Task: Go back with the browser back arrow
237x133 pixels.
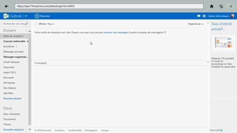Action: point(7,6)
